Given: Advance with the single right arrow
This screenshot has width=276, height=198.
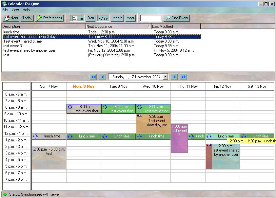Looking at the screenshot, I should pos(174,77).
